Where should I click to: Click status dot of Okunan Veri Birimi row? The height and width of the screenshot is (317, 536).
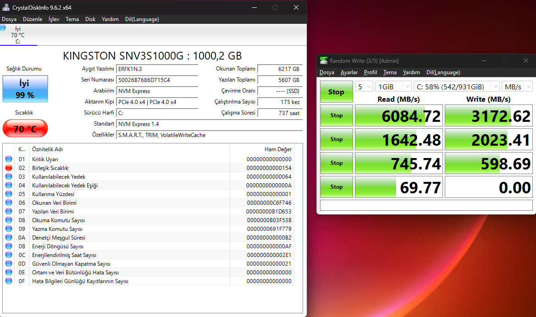coord(9,202)
